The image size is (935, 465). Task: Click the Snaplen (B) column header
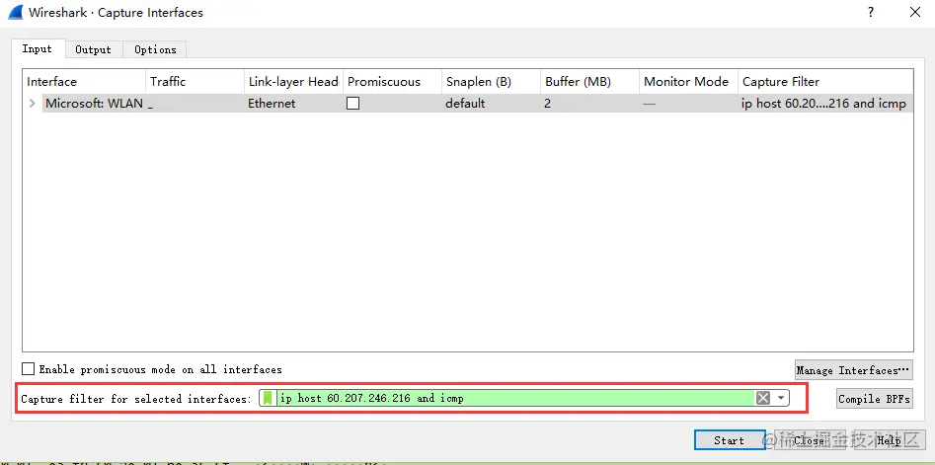(x=492, y=82)
